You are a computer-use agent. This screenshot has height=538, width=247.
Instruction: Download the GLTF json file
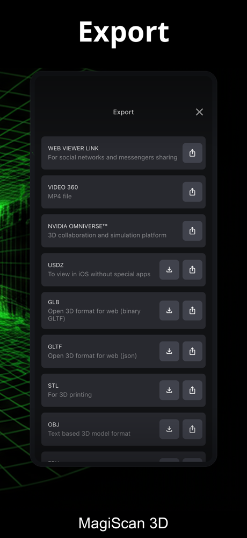click(169, 351)
